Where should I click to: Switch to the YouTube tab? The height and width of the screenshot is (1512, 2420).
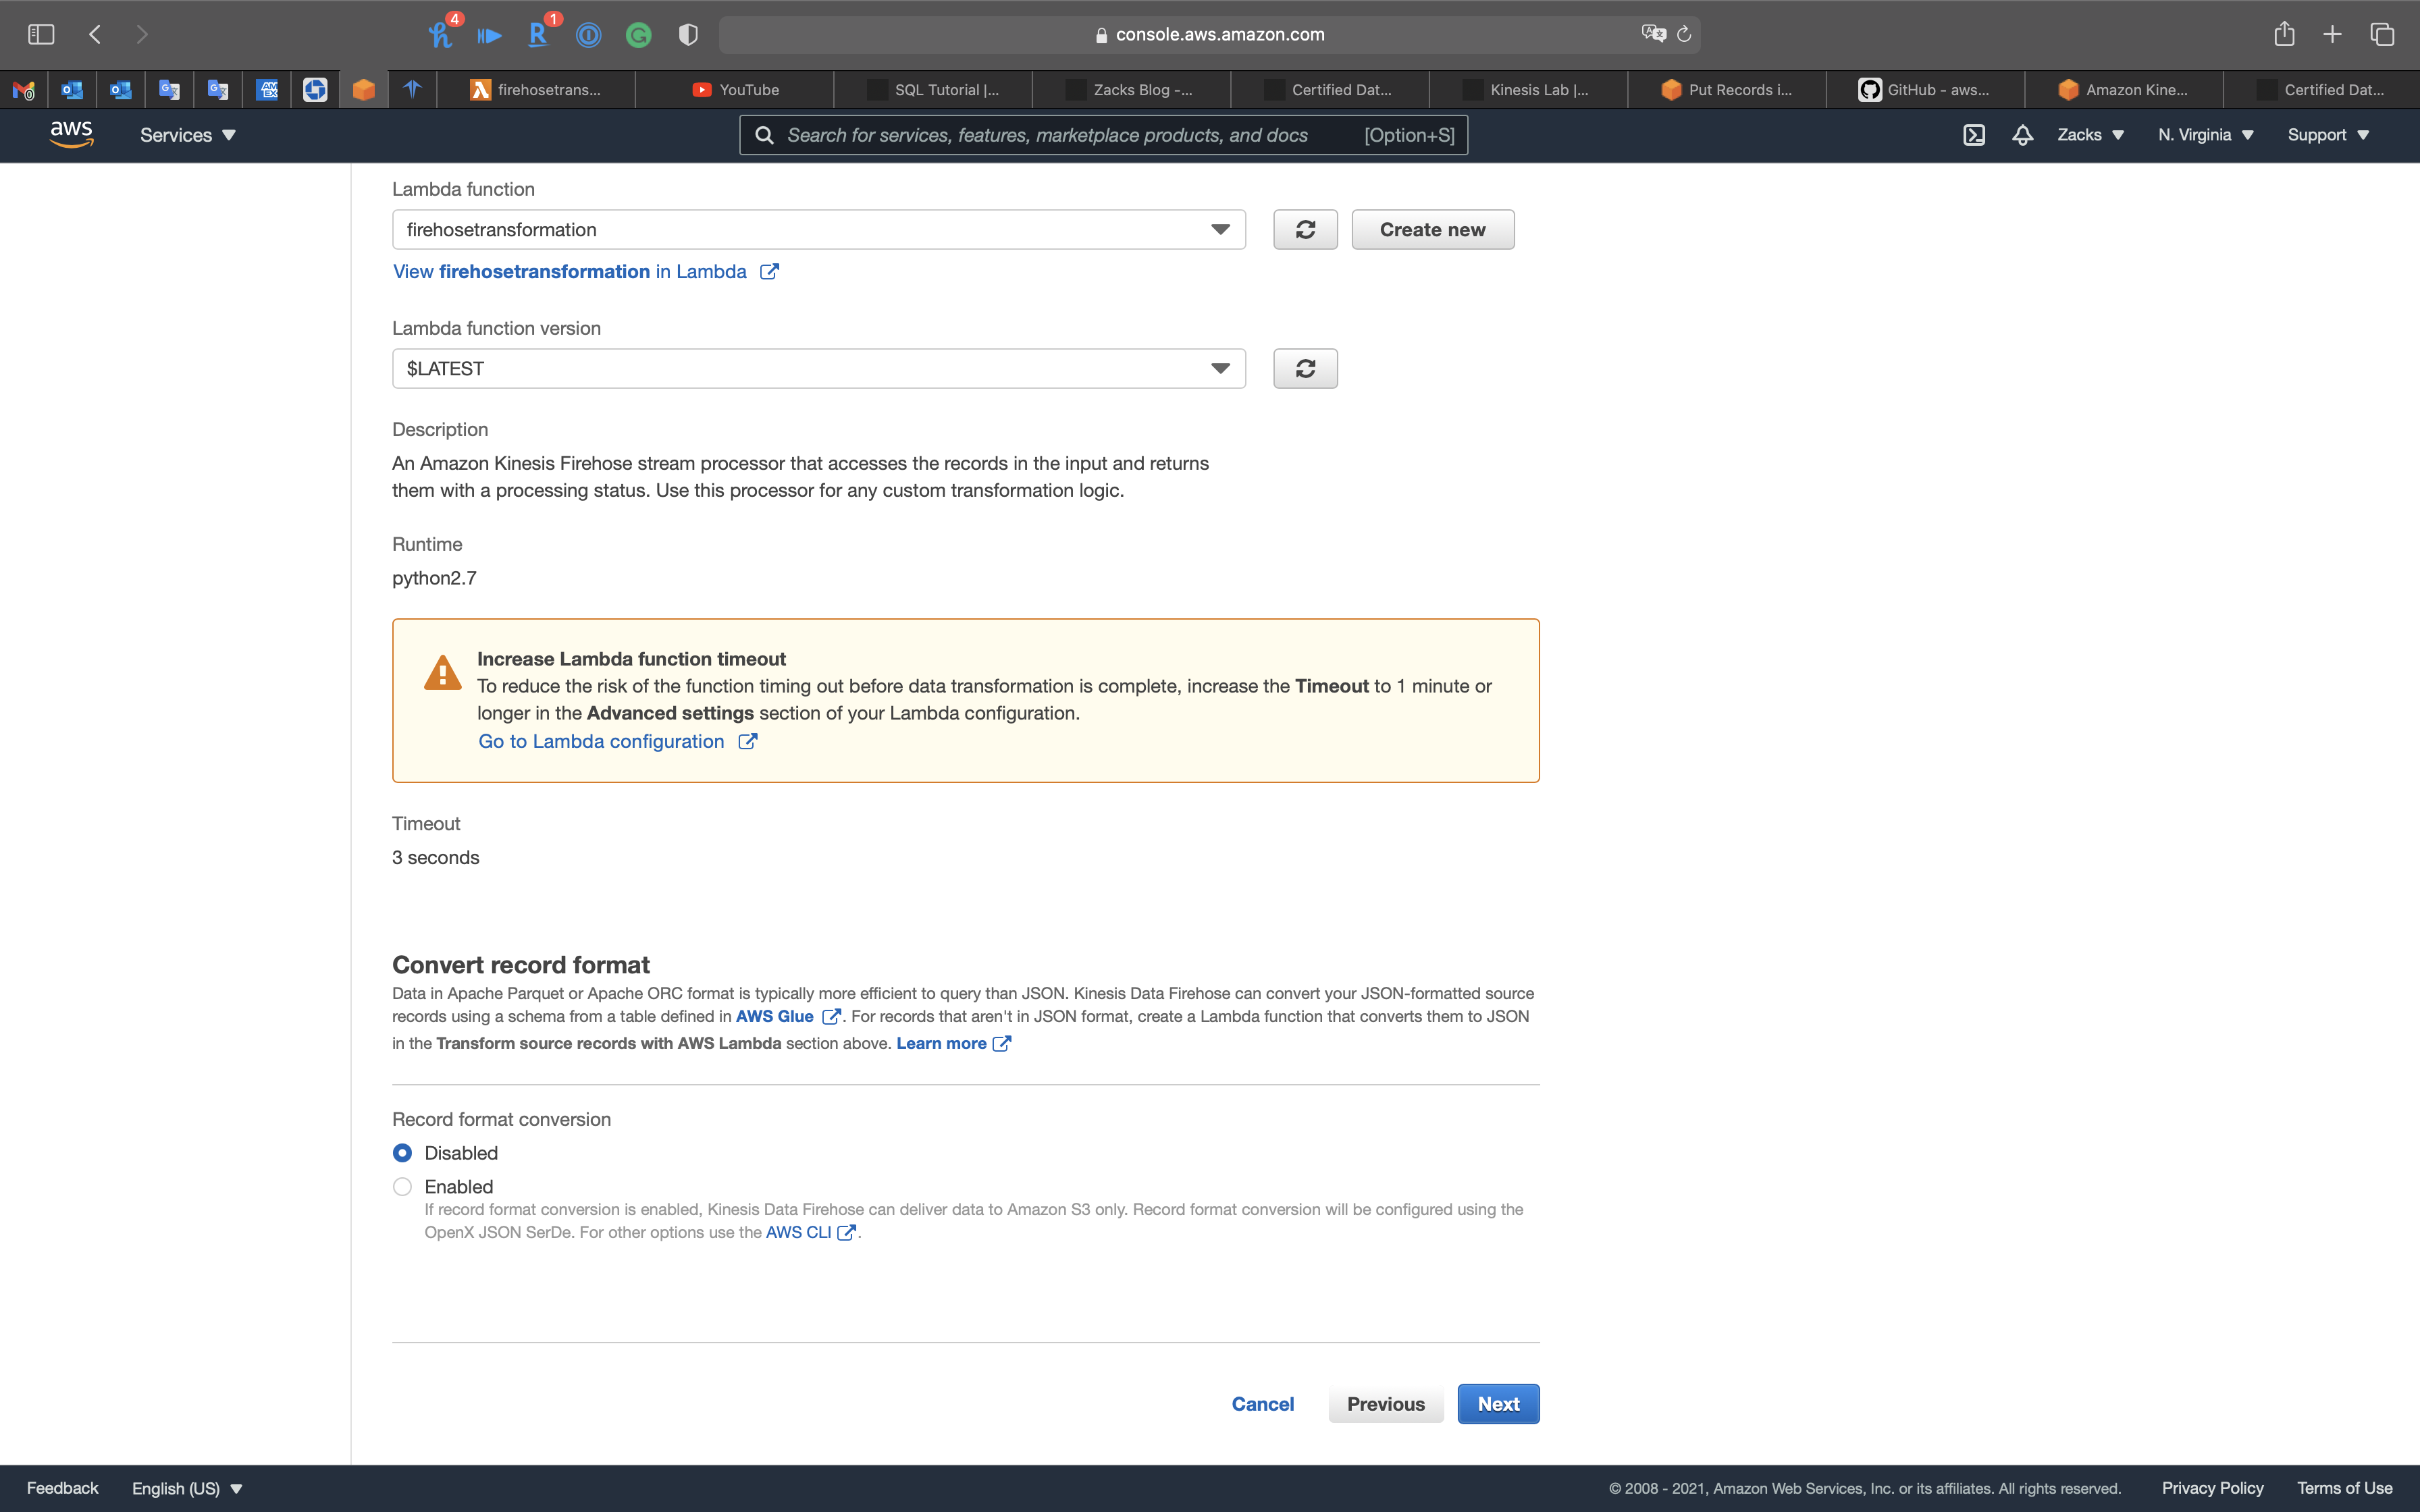point(735,90)
